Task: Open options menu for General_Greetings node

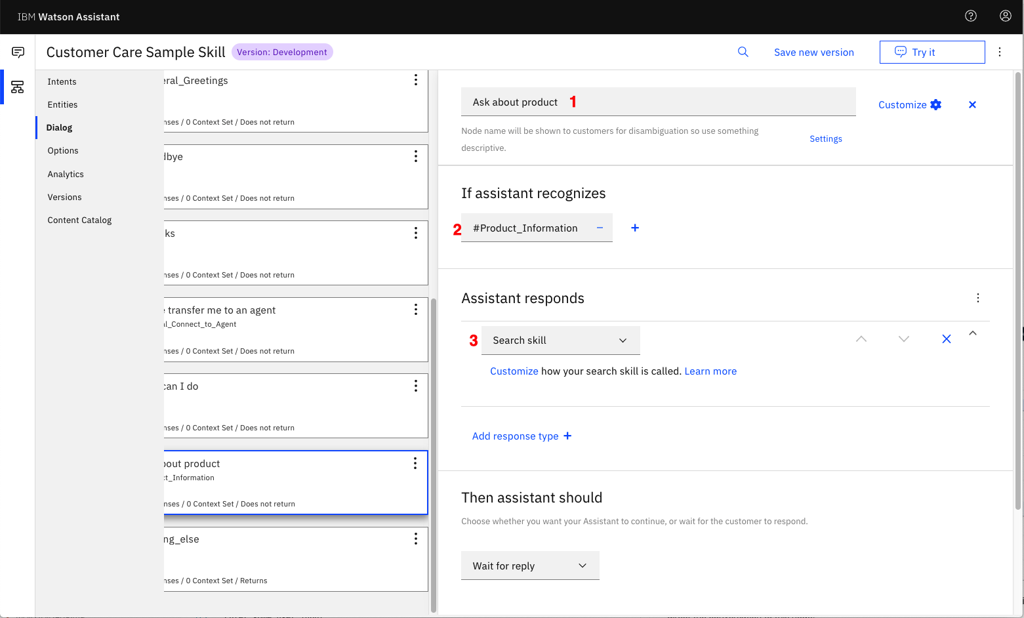Action: point(415,80)
